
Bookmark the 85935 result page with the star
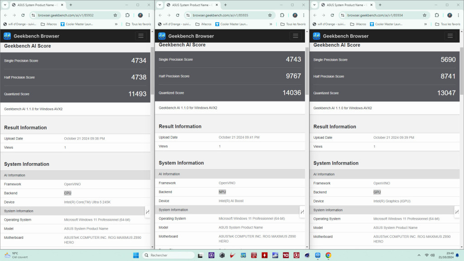point(270,15)
